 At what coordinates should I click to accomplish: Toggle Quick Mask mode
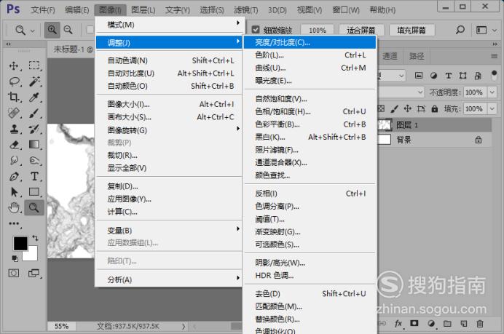coord(14,274)
